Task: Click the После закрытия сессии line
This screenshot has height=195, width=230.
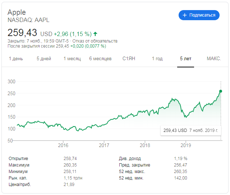Action: point(57,46)
